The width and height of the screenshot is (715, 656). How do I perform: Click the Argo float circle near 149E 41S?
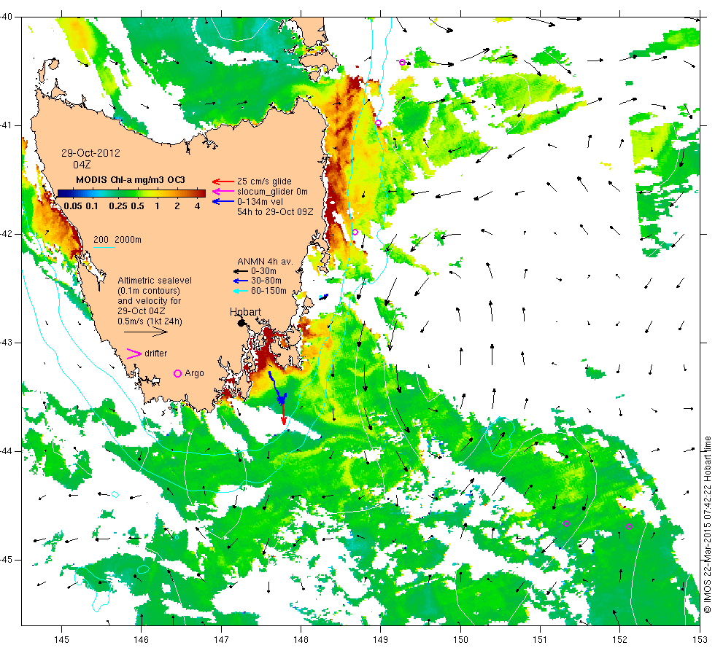(x=379, y=123)
